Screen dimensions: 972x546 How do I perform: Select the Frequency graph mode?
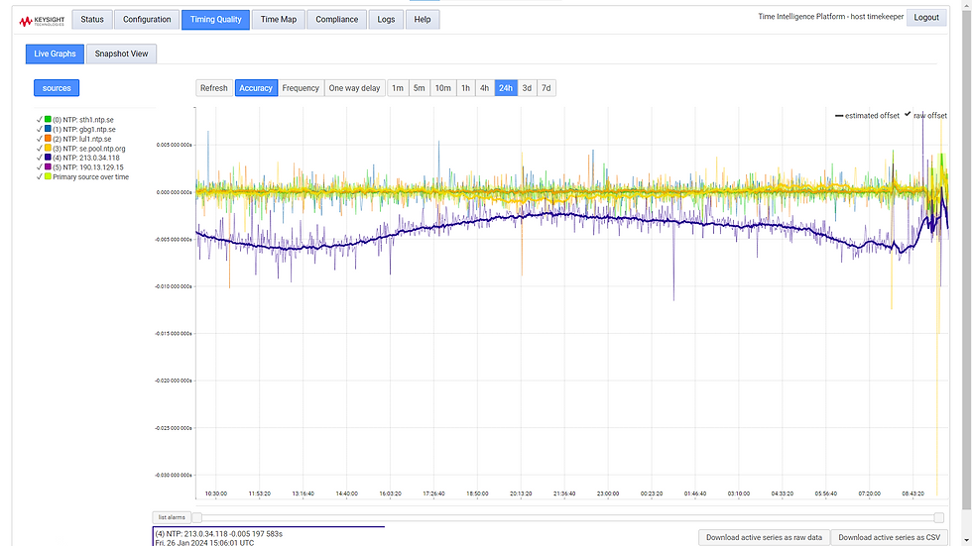click(301, 88)
